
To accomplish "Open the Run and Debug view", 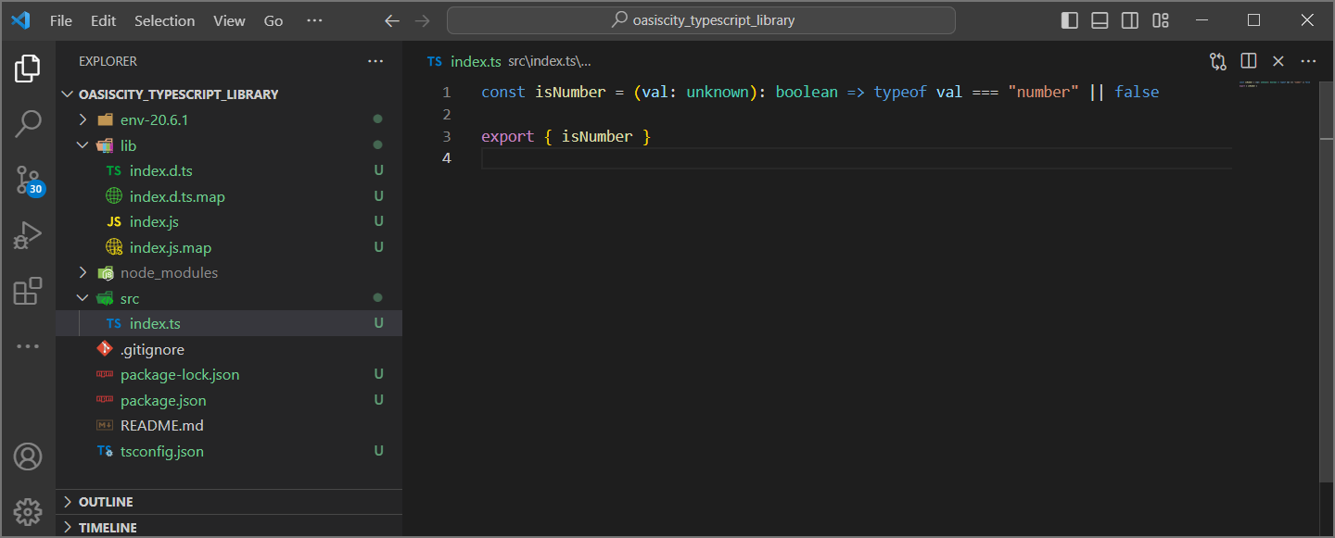I will coord(28,235).
